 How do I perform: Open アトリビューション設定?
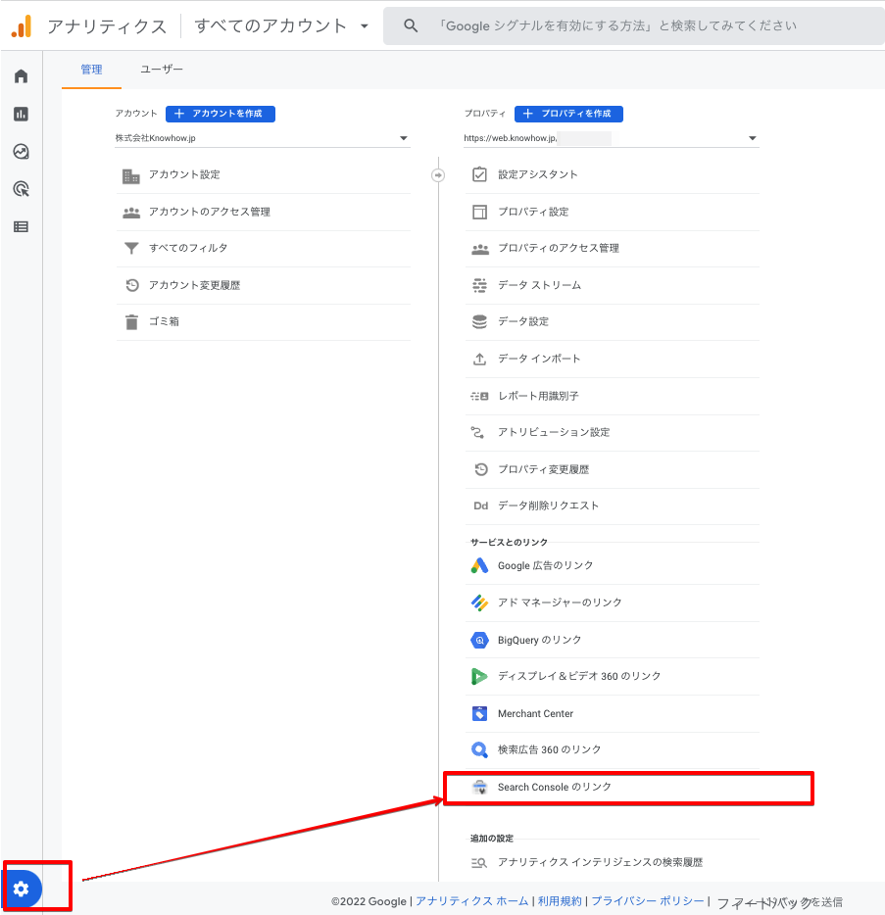613,432
